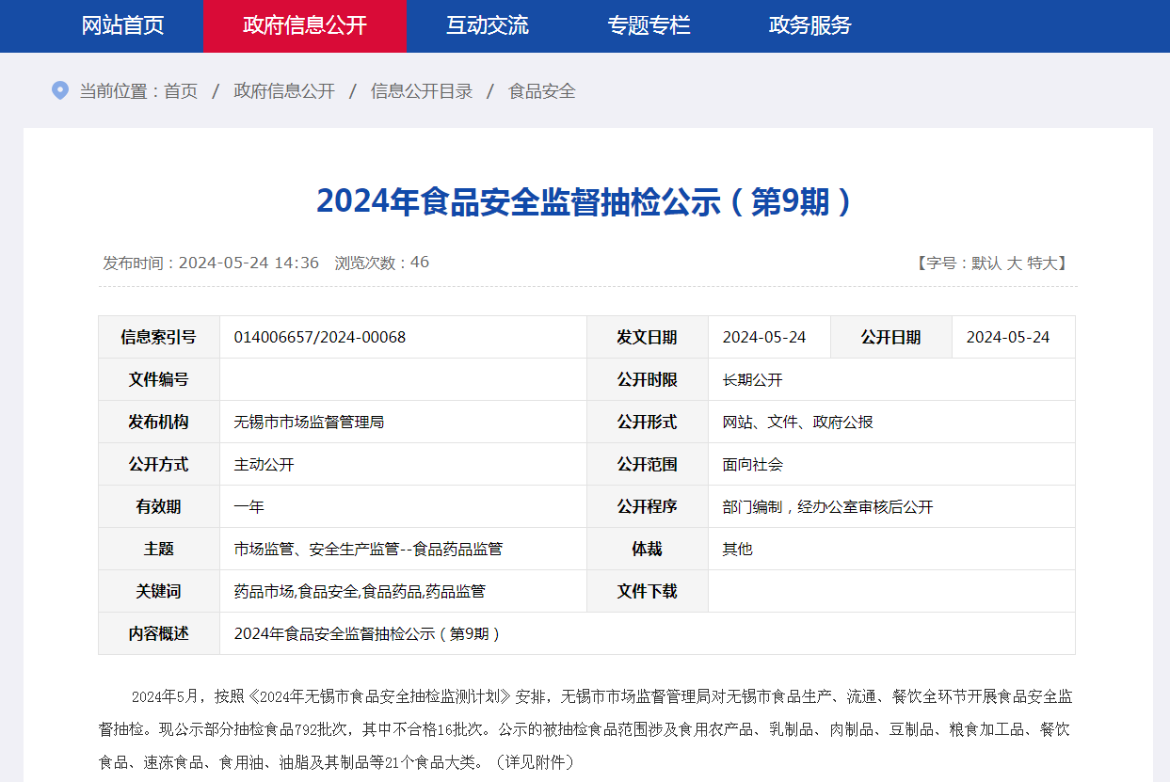Click the index number 014006657/2024-00068
Screen dimensions: 1170x782
click(320, 337)
